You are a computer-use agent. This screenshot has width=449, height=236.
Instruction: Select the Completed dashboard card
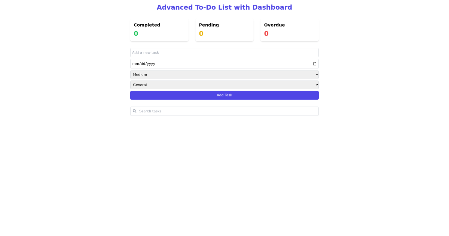pyautogui.click(x=159, y=30)
